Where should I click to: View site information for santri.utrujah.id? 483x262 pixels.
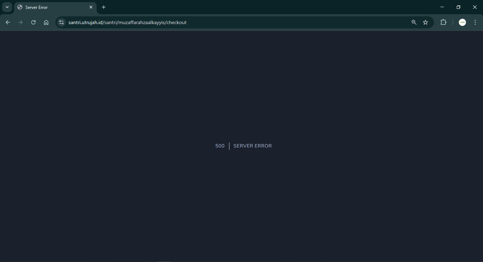(x=61, y=22)
